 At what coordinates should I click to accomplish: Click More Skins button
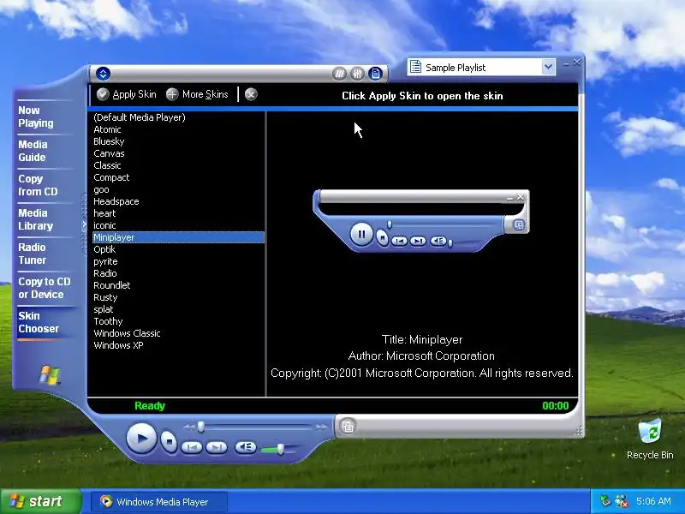197,94
